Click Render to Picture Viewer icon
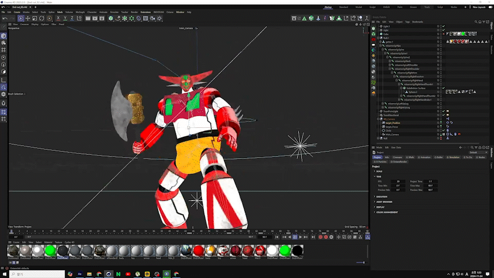The image size is (494, 278). 95,19
